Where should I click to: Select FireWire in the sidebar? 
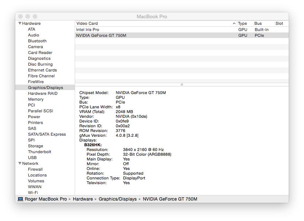coord(36,82)
